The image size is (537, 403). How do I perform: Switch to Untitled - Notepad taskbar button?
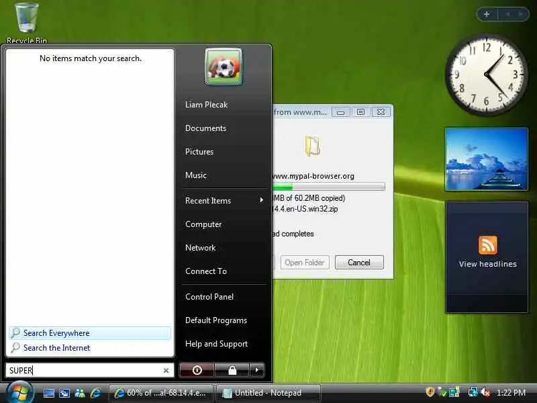point(268,393)
